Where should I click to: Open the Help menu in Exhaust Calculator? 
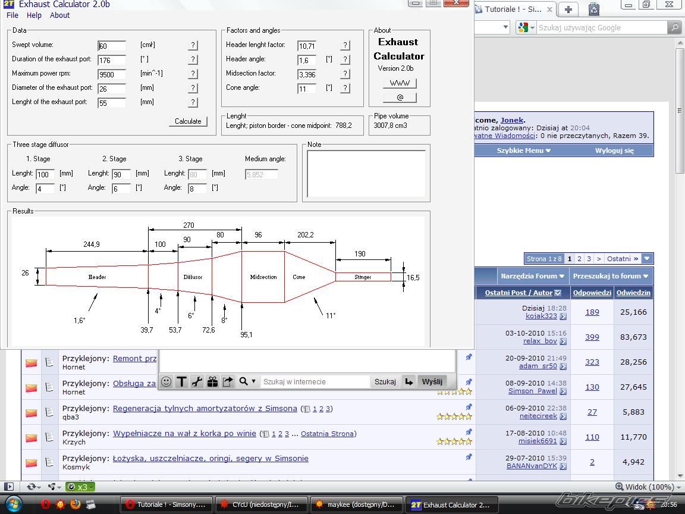(x=34, y=15)
